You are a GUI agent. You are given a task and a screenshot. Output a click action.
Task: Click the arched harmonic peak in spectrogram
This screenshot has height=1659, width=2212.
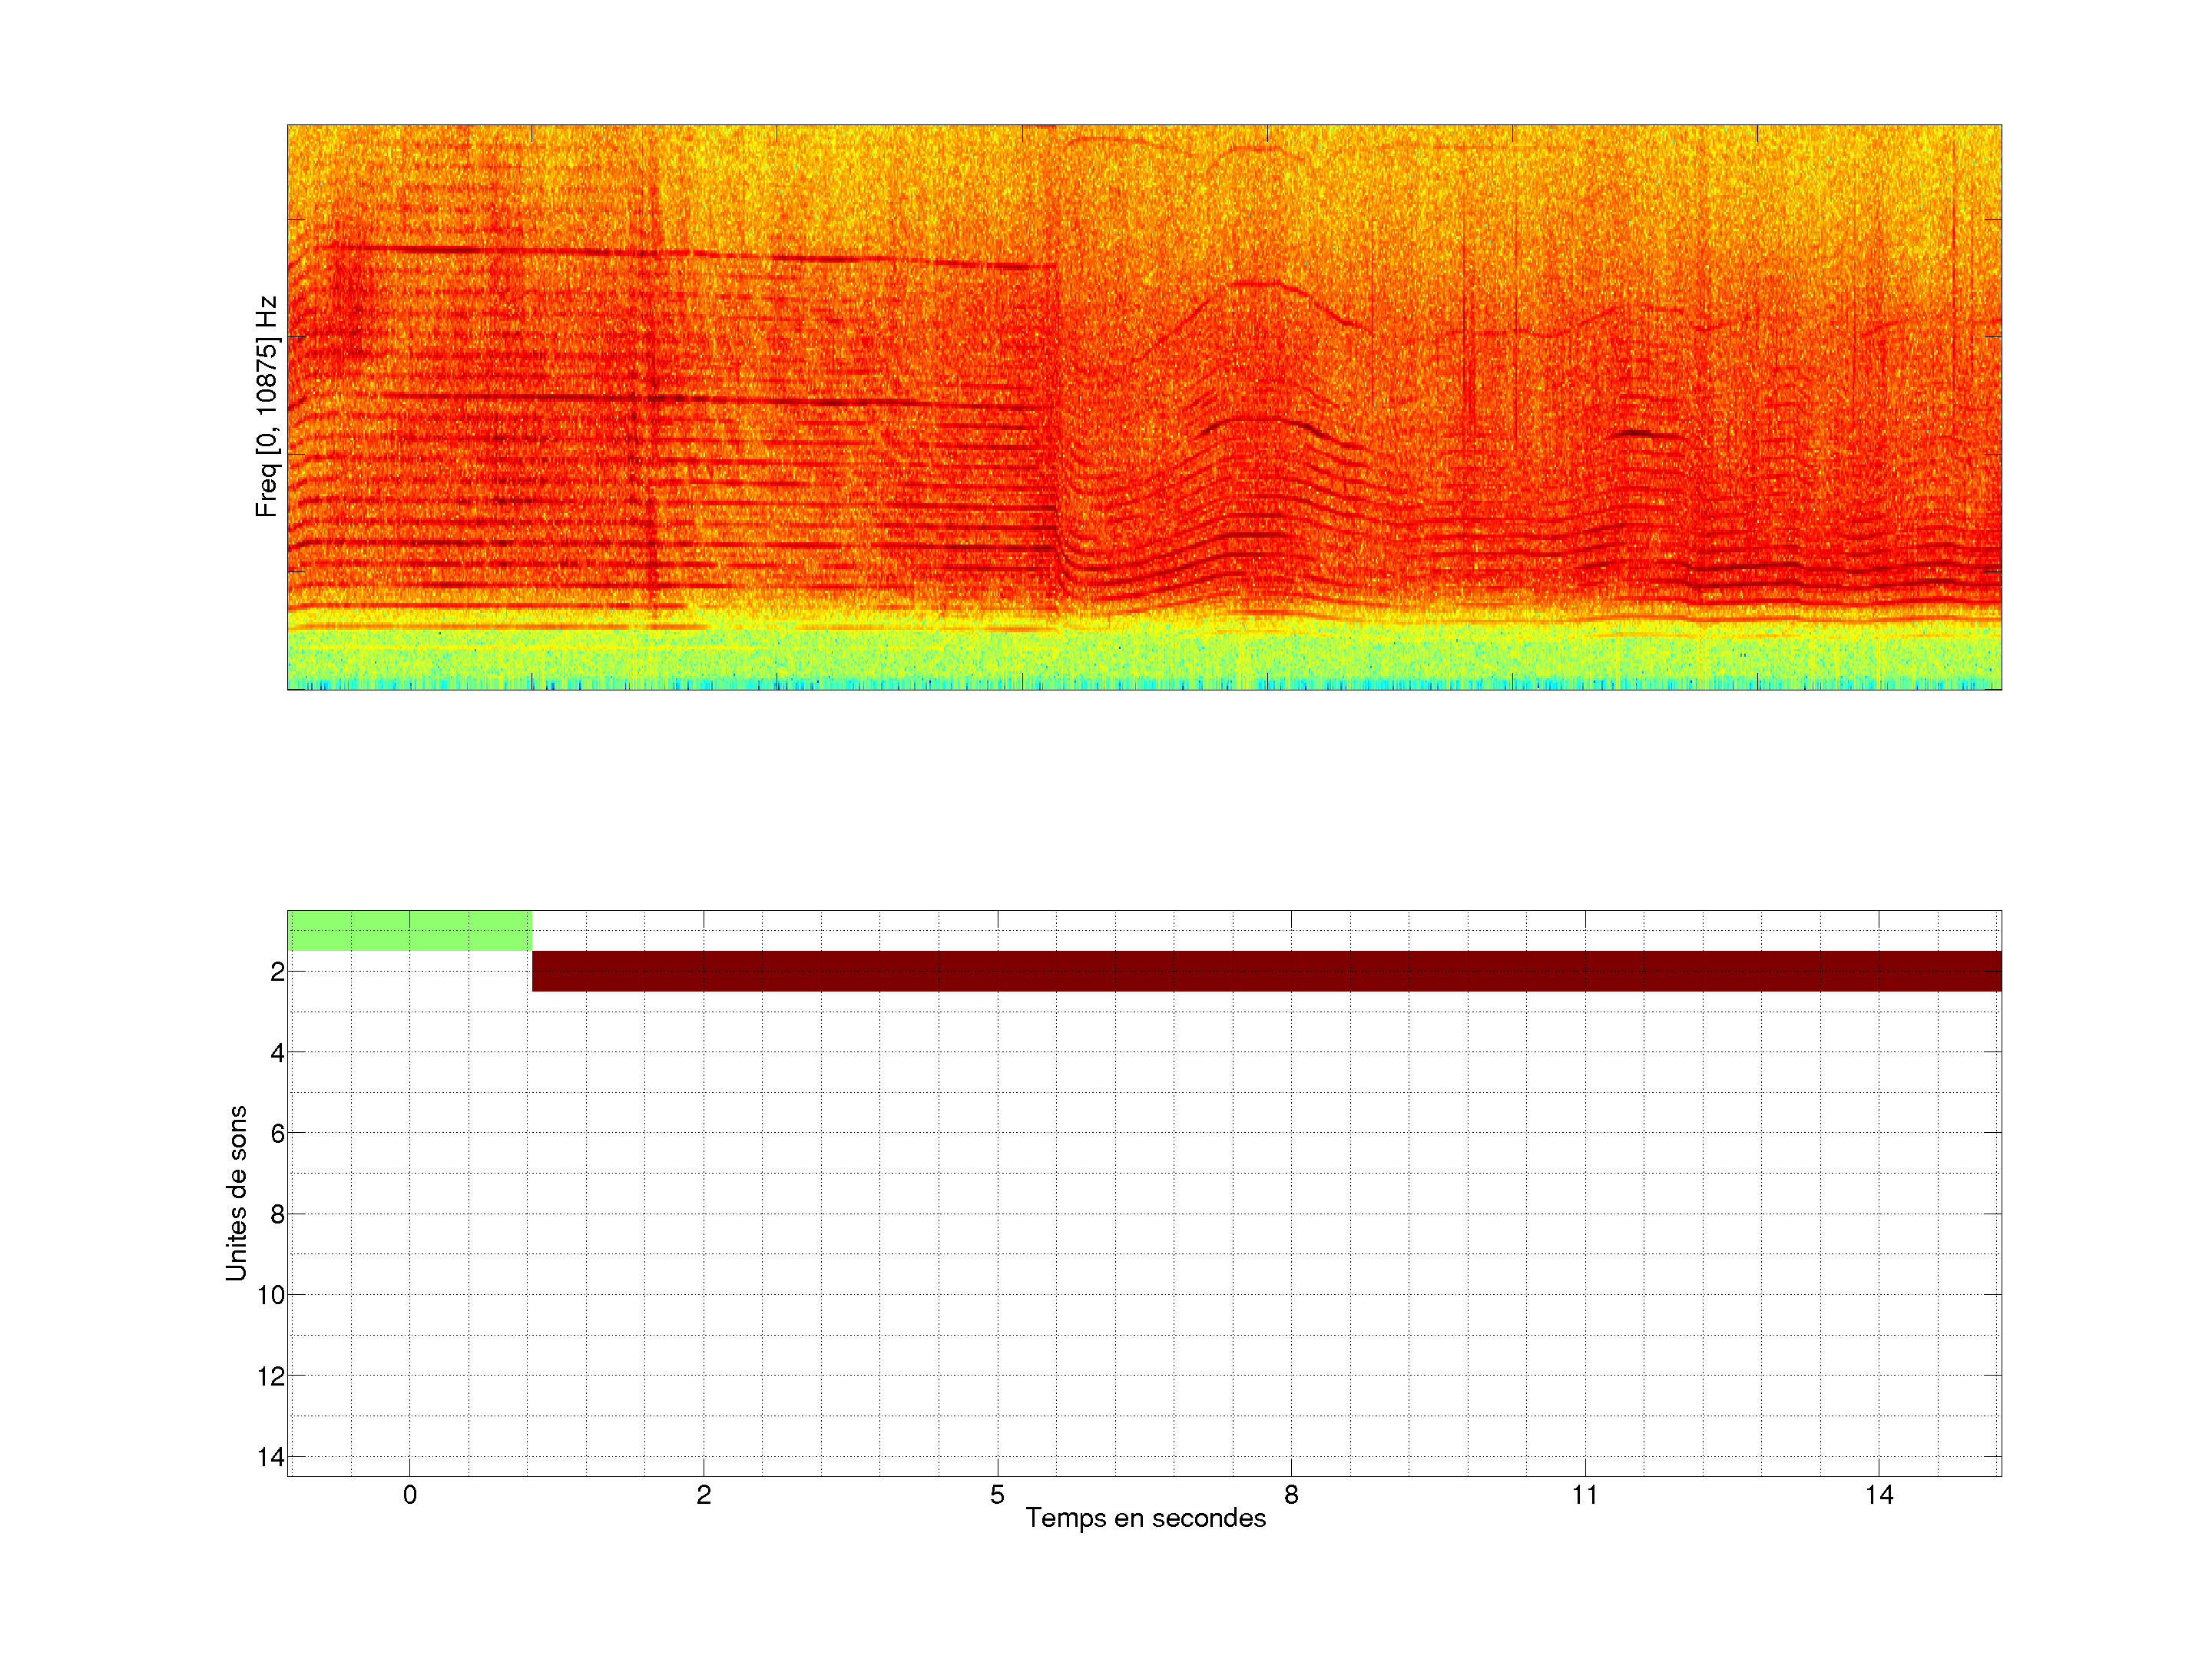1255,285
